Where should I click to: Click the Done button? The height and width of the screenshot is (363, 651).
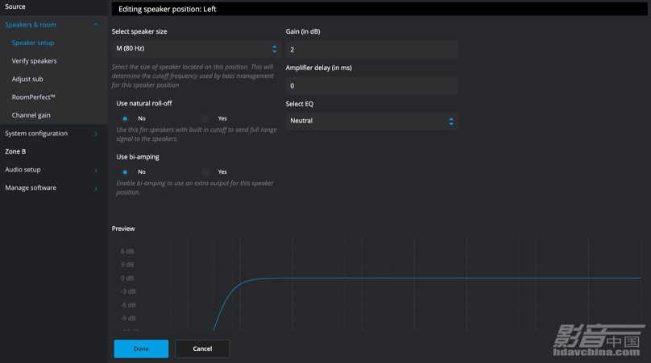click(141, 349)
